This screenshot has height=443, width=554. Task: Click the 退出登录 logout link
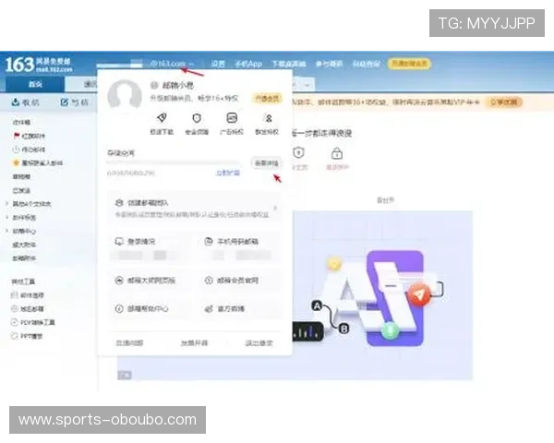point(259,343)
